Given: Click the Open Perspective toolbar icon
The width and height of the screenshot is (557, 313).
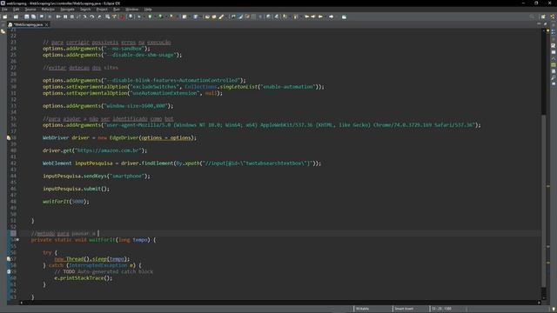Looking at the screenshot, I should point(543,17).
